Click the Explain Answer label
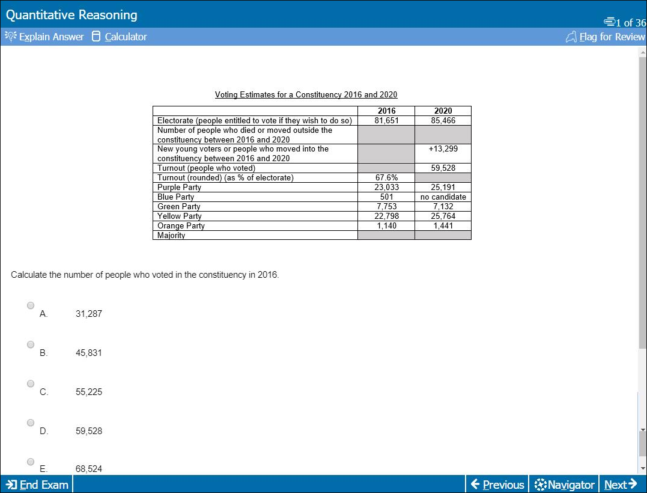The image size is (647, 493). pyautogui.click(x=51, y=37)
